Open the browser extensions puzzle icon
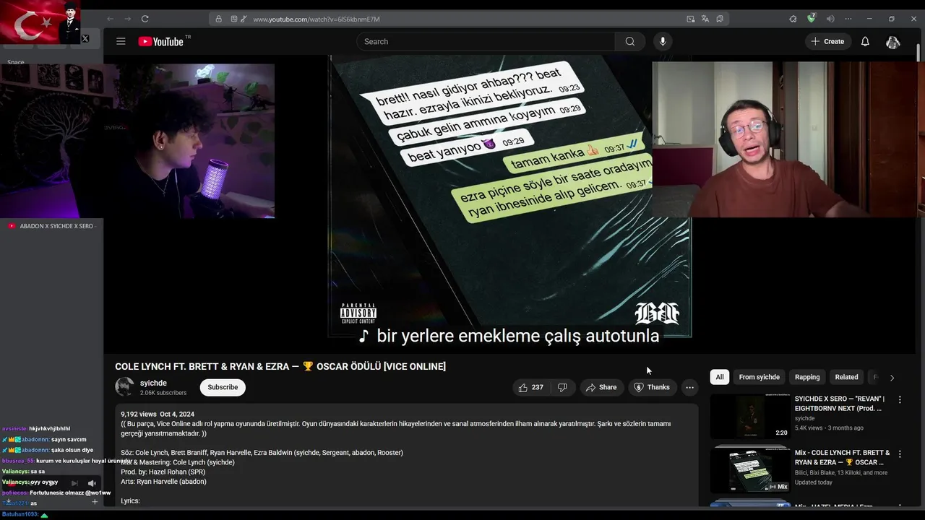Screen dimensions: 925x520 (793, 19)
